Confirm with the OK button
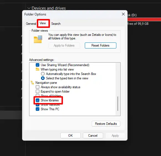 (x=70, y=136)
